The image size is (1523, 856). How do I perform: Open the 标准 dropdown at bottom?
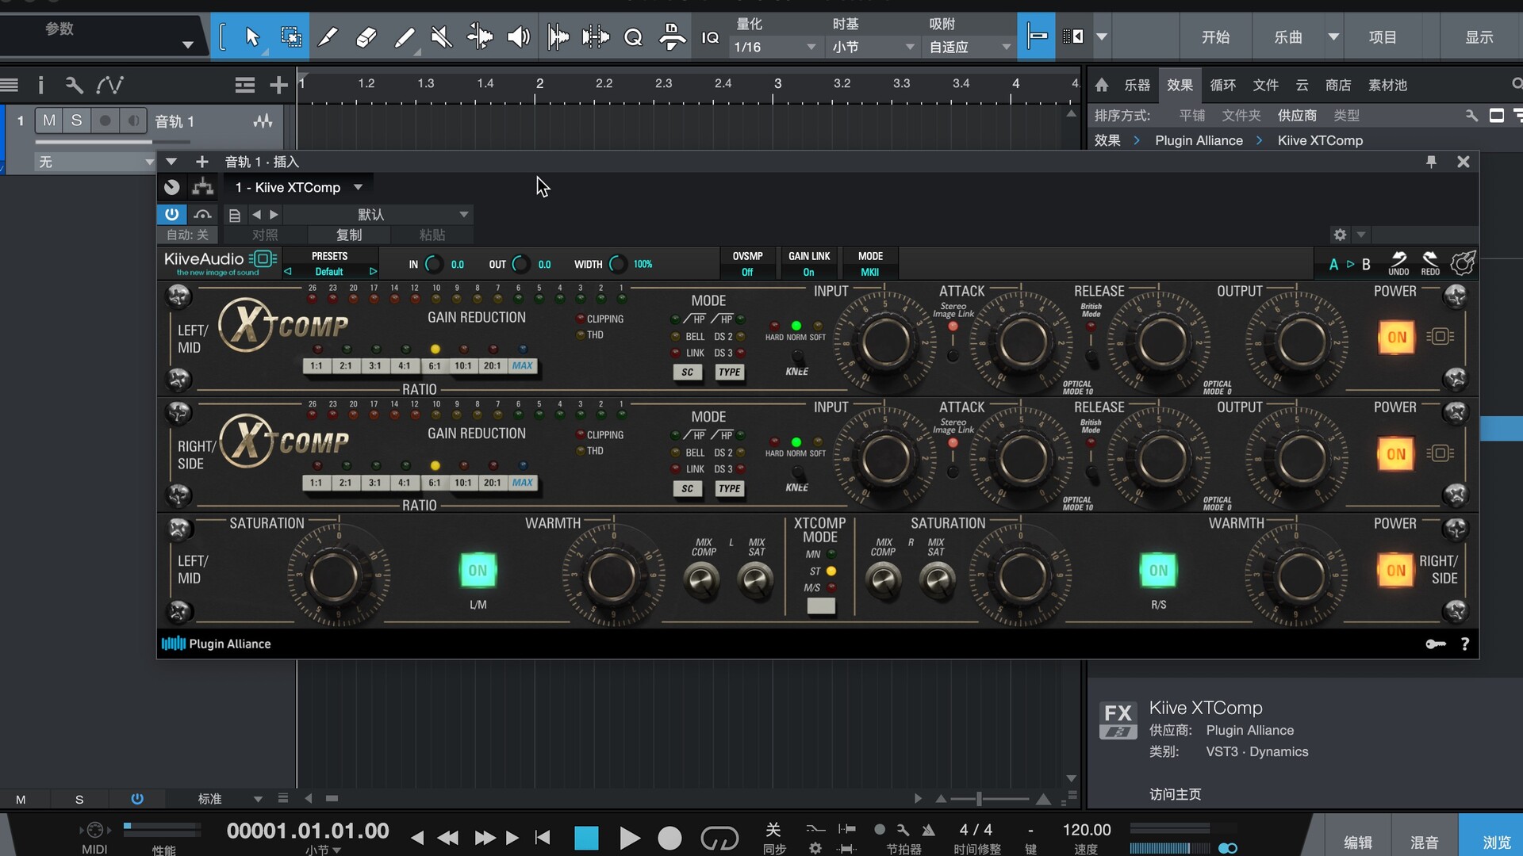pos(230,798)
